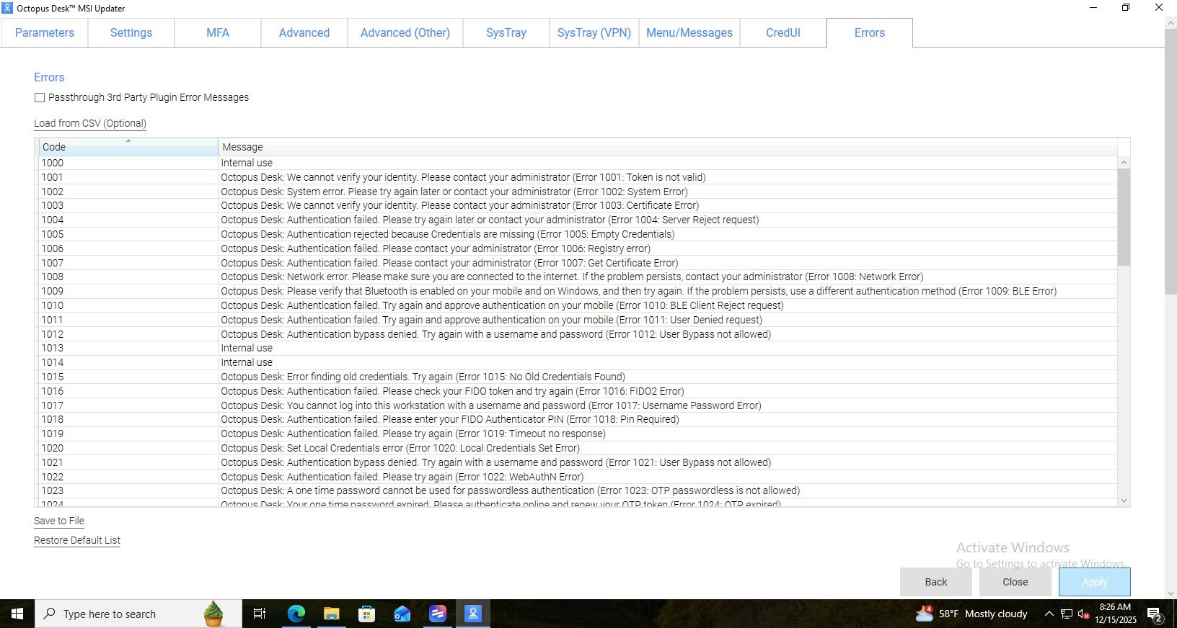The image size is (1177, 628).
Task: Go to the Advanced (Other) tab
Action: 405,32
